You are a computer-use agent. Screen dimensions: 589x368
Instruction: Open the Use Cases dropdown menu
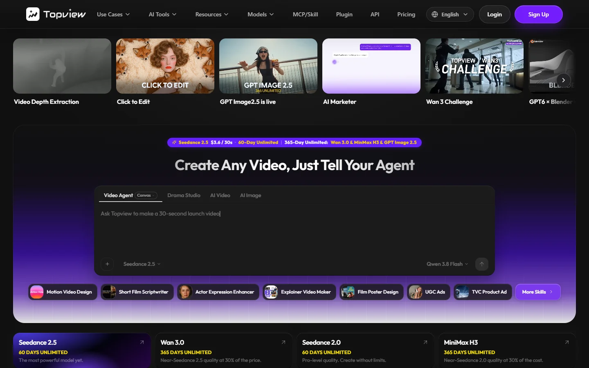pos(113,14)
